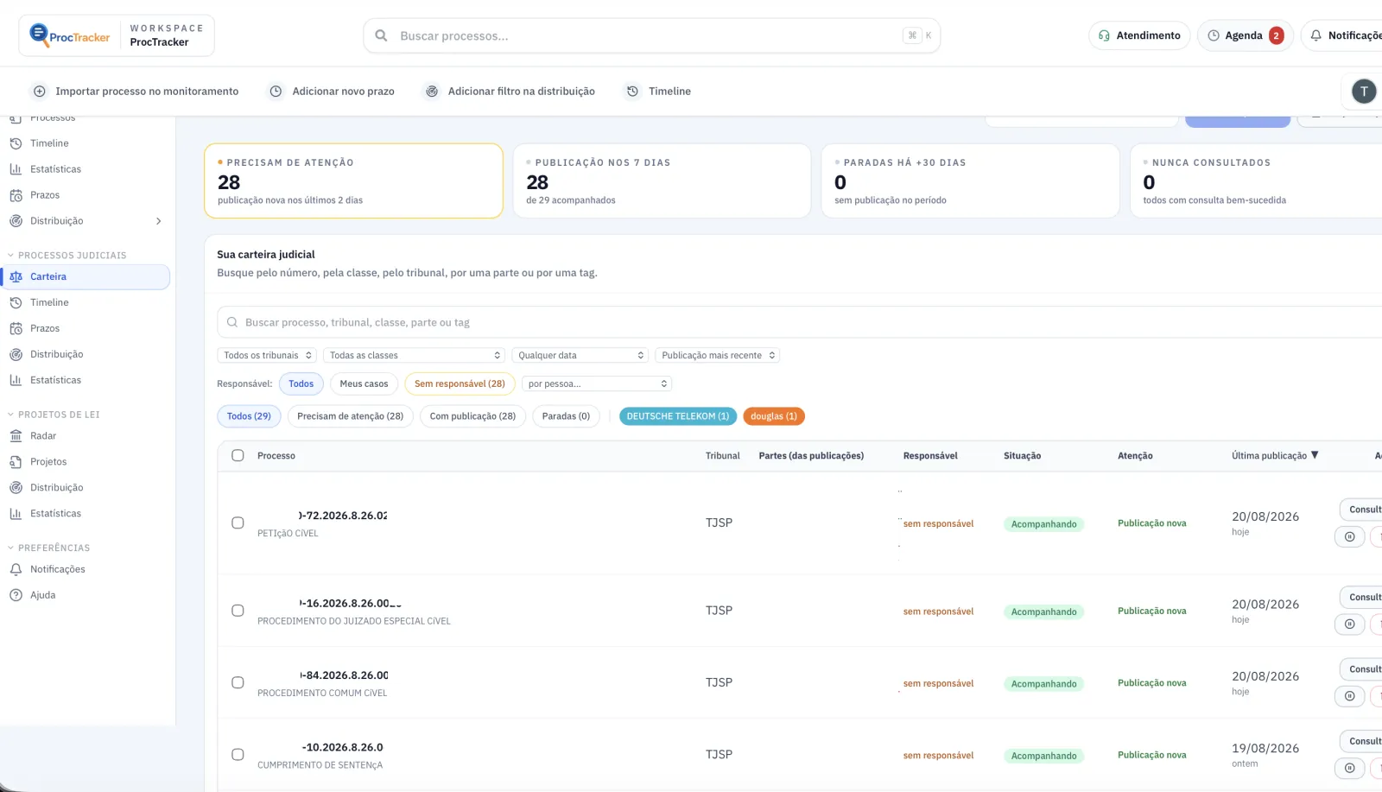Open the Agenda with 2 pending
Screen dimensions: 1382x792
click(x=1245, y=35)
